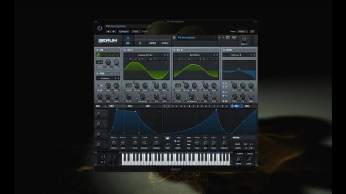Open the preset browser icon beside PD Atmosphere
This screenshot has height=194, width=346.
tap(174, 38)
